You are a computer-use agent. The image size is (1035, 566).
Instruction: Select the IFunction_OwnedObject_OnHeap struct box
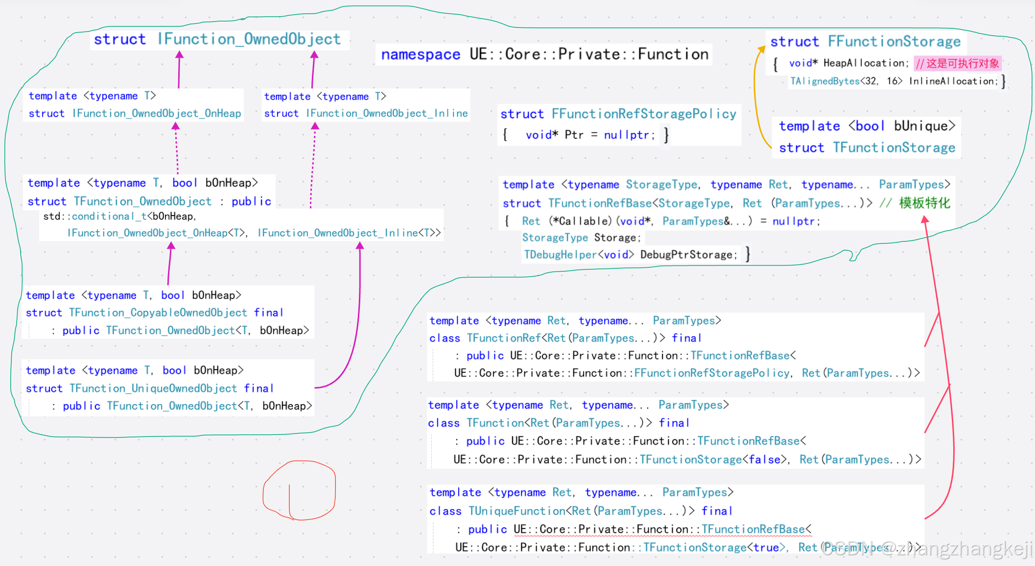134,113
